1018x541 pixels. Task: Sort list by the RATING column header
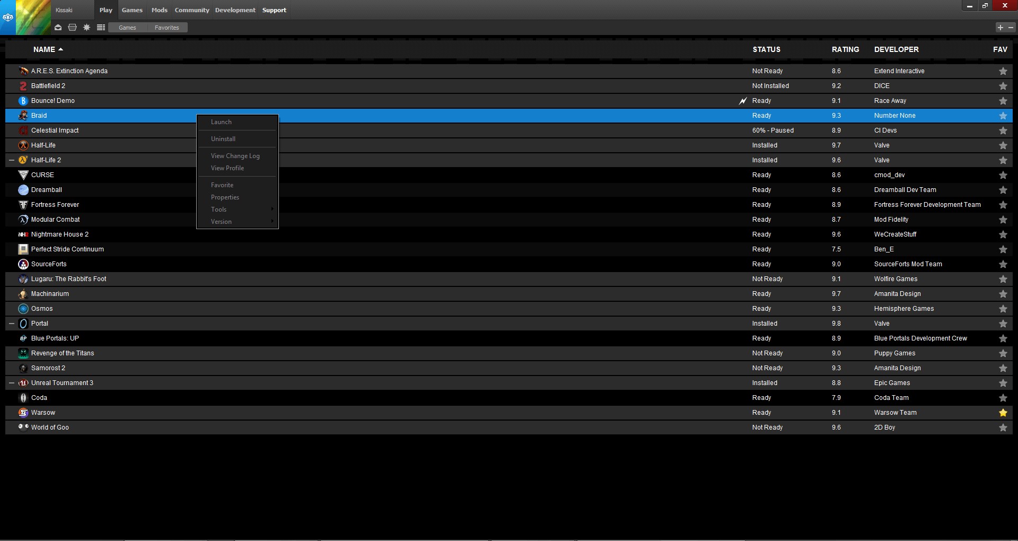845,49
